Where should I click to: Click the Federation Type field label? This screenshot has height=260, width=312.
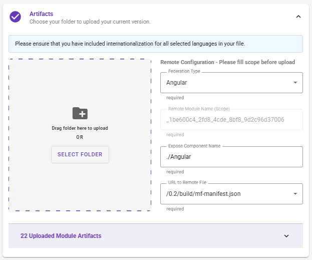(x=184, y=71)
